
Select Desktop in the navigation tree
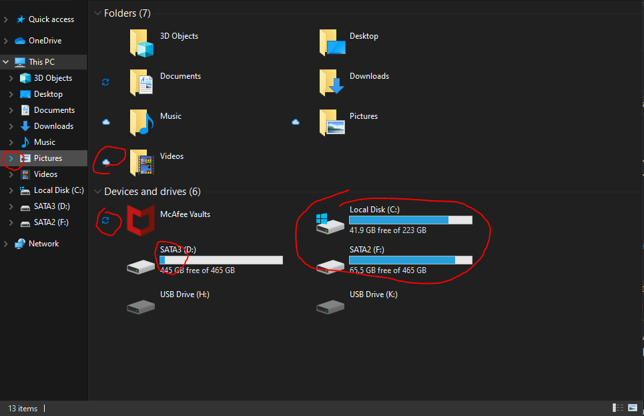coord(48,94)
